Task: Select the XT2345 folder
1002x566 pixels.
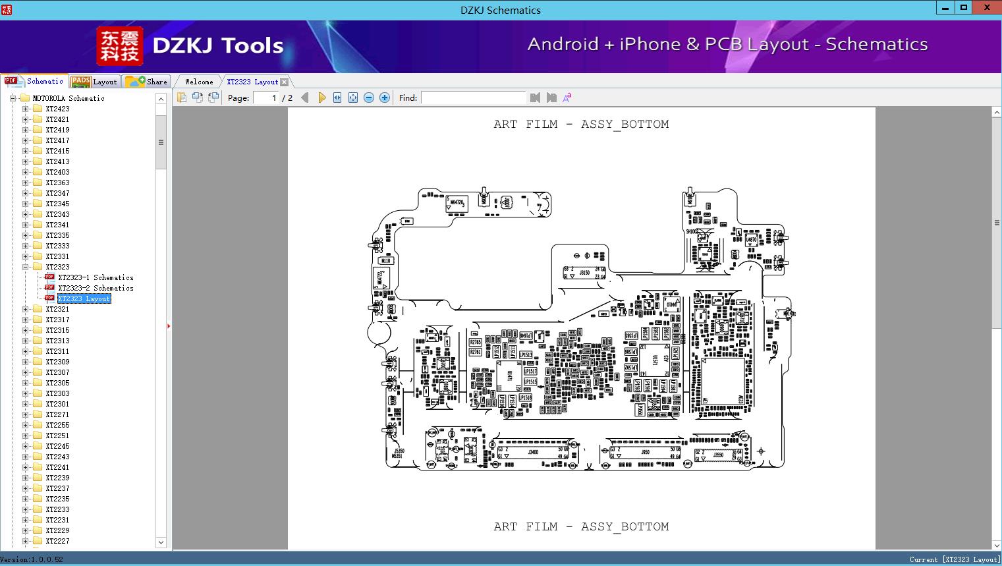Action: (57, 204)
